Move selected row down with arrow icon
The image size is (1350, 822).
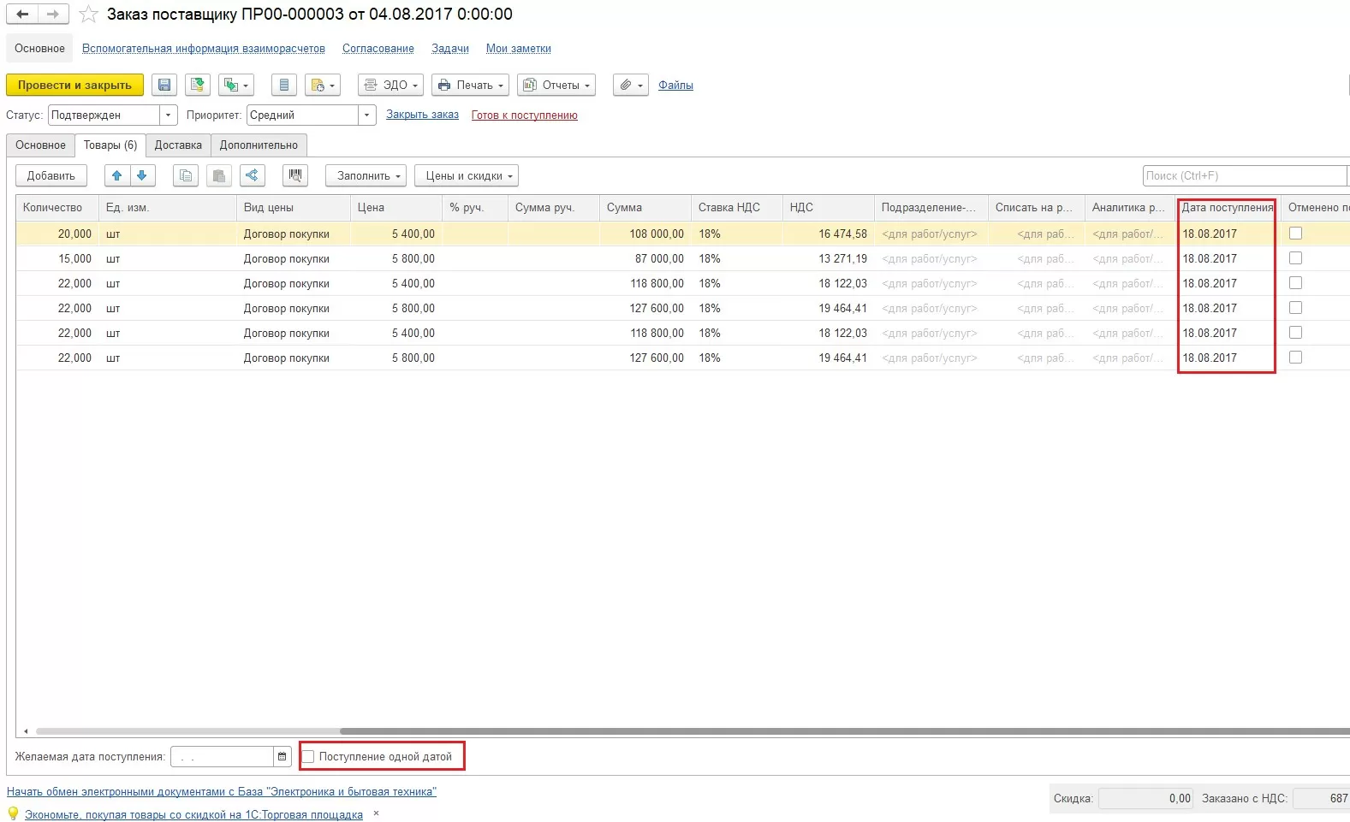tap(142, 176)
